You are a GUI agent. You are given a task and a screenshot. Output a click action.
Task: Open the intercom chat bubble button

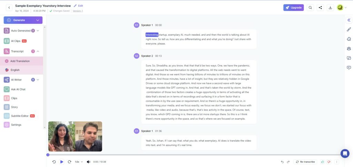point(345,154)
